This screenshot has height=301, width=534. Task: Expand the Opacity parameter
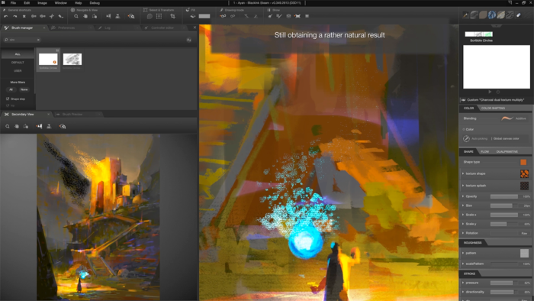pyautogui.click(x=463, y=196)
